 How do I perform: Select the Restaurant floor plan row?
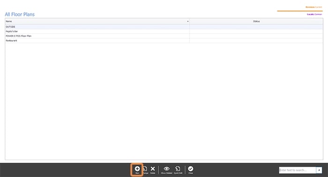pos(164,41)
